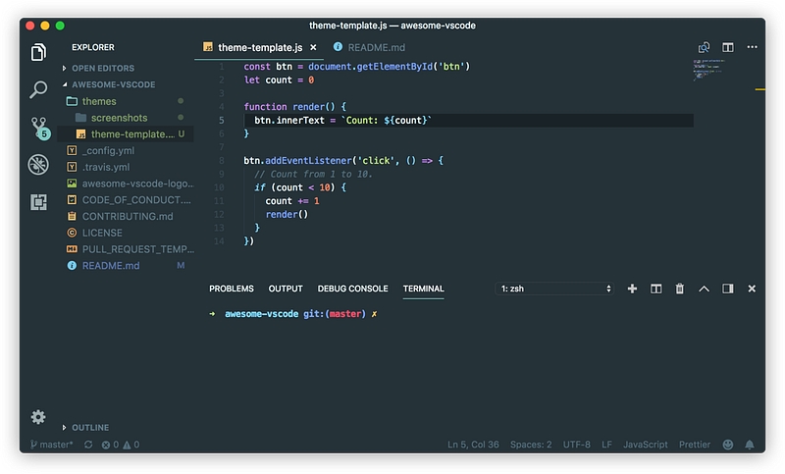Click JavaScript language mode in status bar
This screenshot has width=785, height=474.
pyautogui.click(x=645, y=445)
